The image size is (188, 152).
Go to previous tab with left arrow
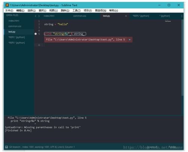(36, 16)
